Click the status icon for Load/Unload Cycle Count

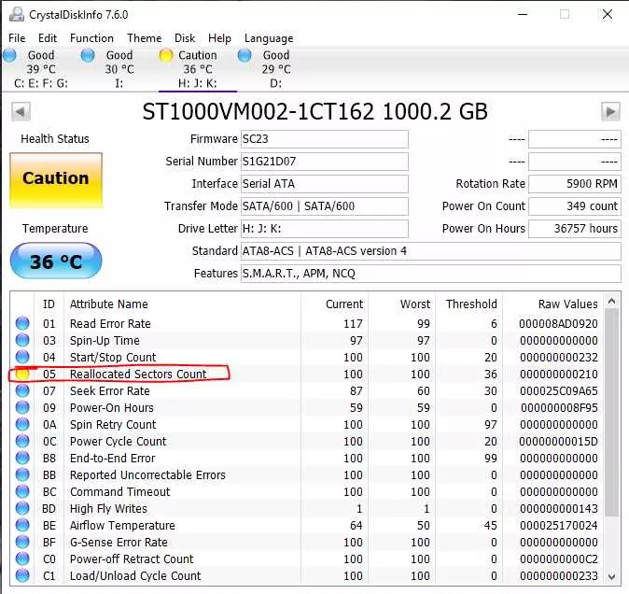point(22,575)
